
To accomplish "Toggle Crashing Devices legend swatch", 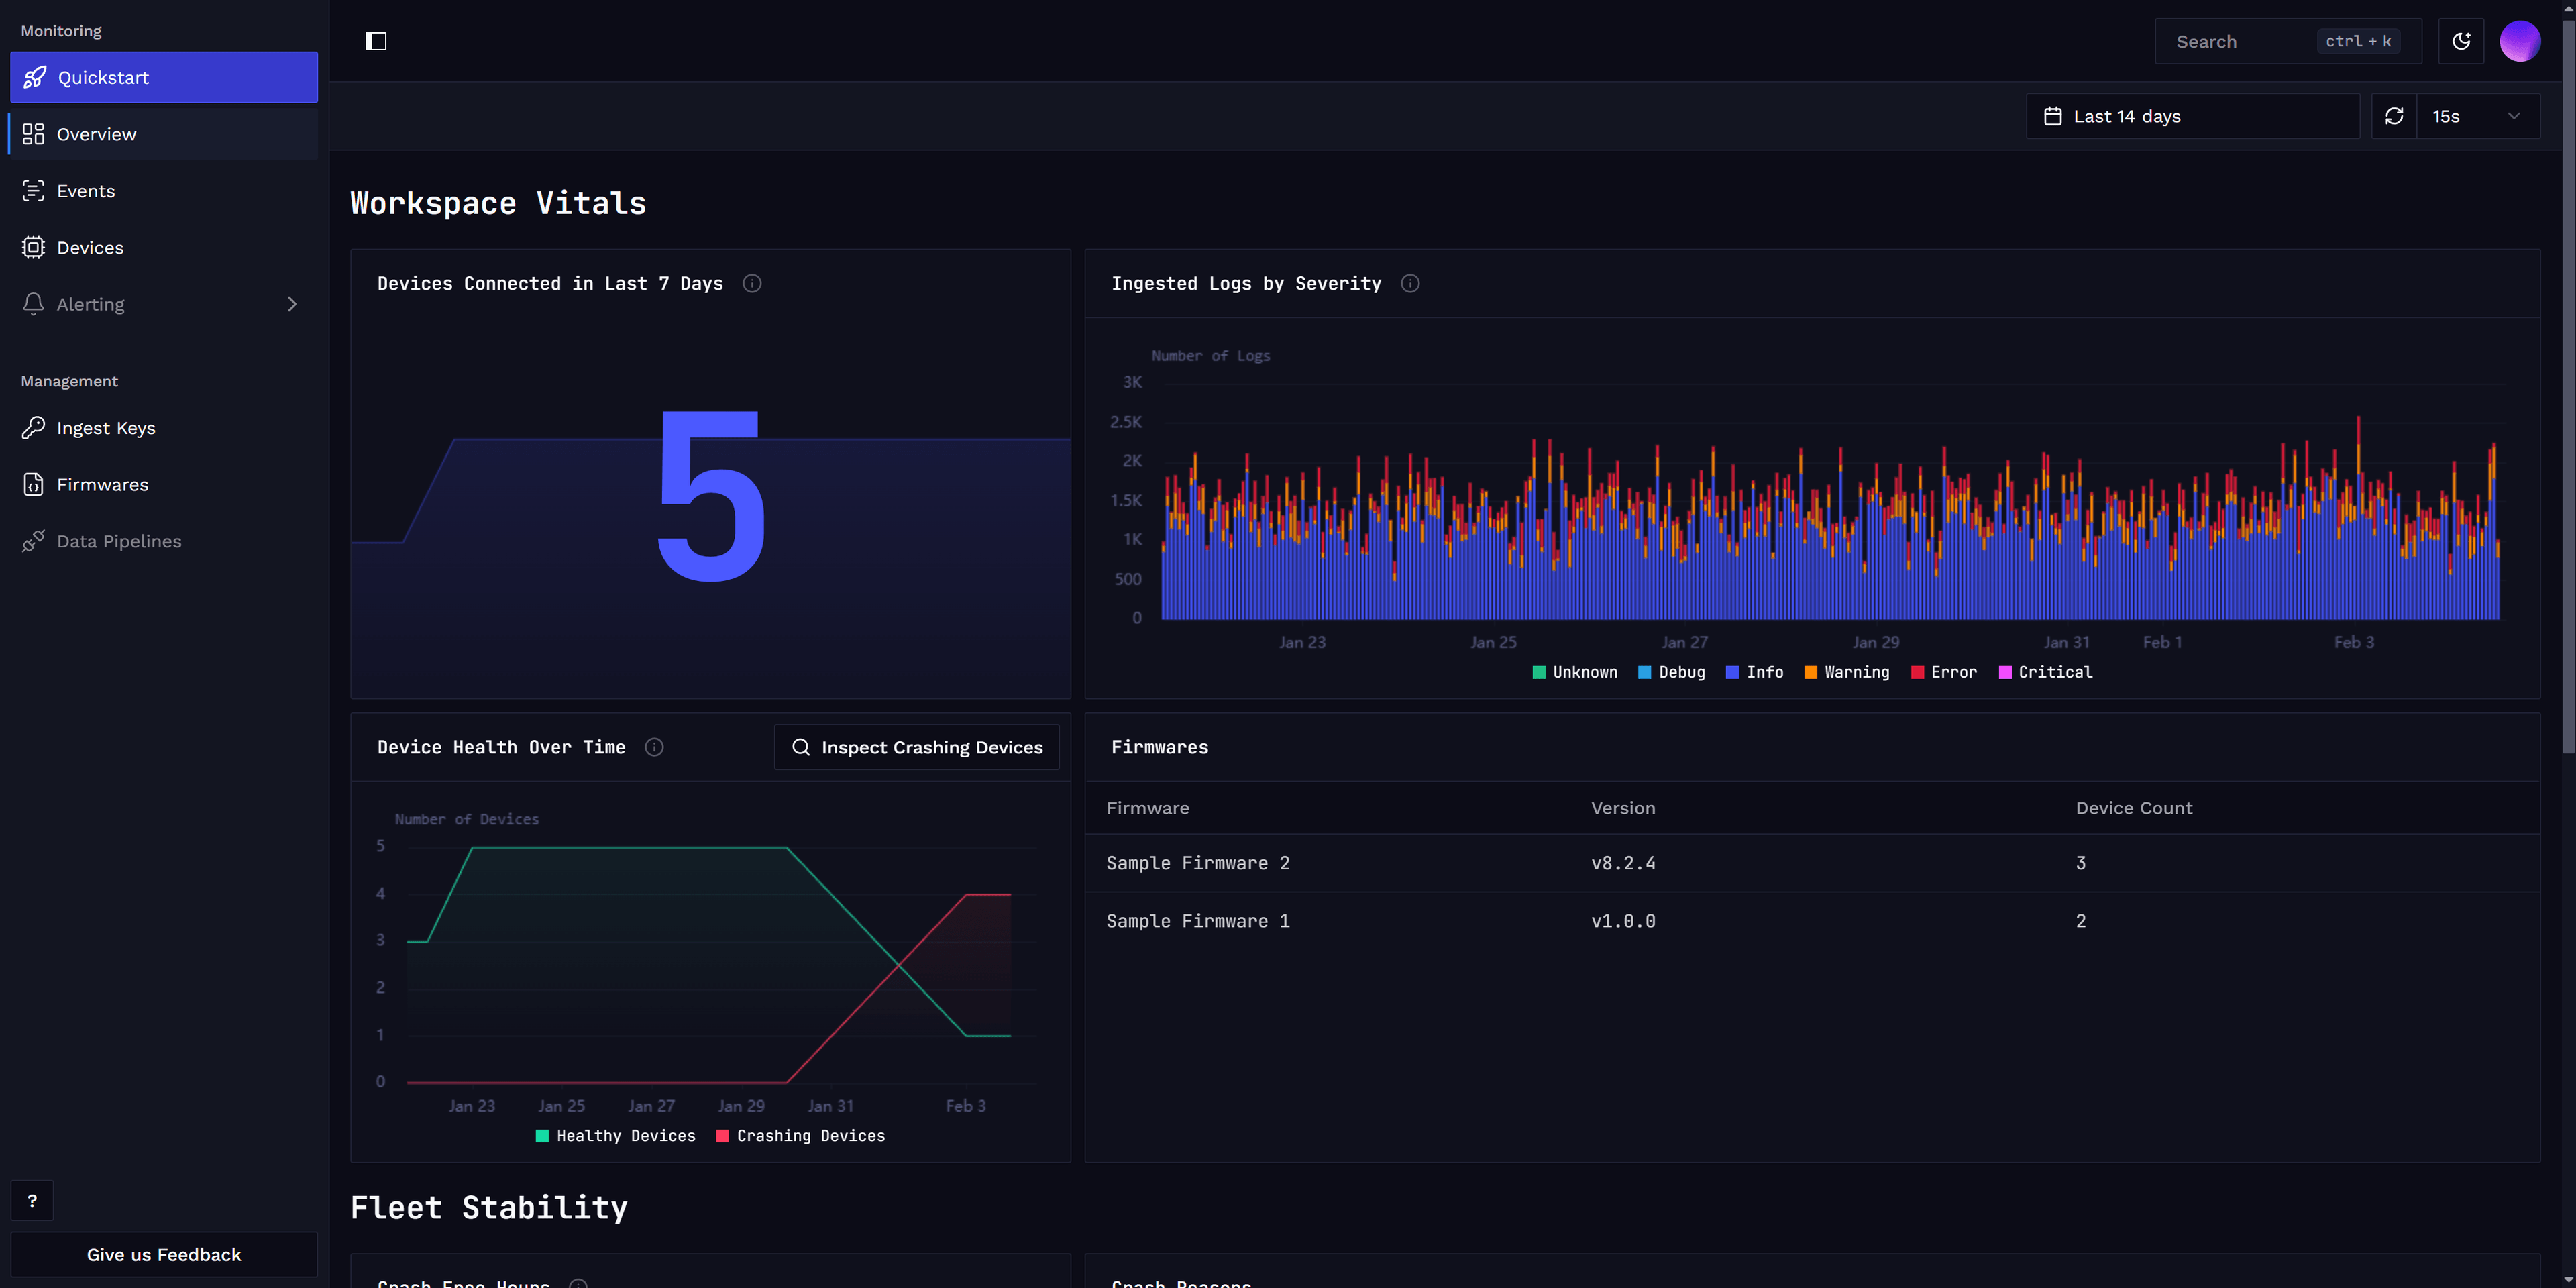I will click(723, 1136).
